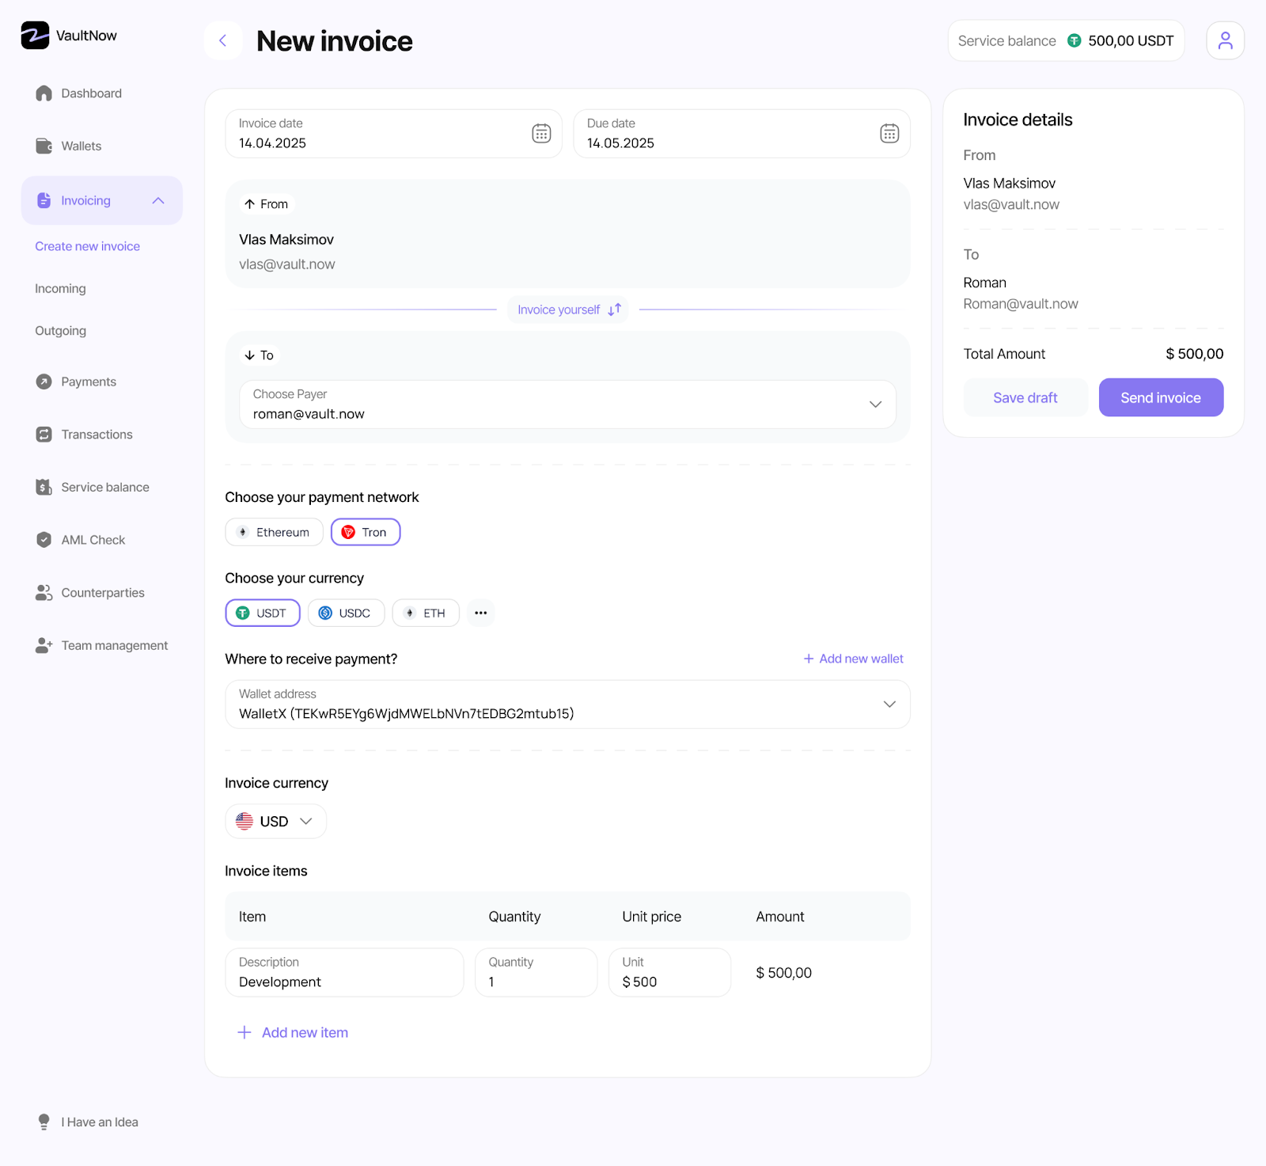Click the Invoice yourself swap button
This screenshot has width=1266, height=1166.
point(568,310)
